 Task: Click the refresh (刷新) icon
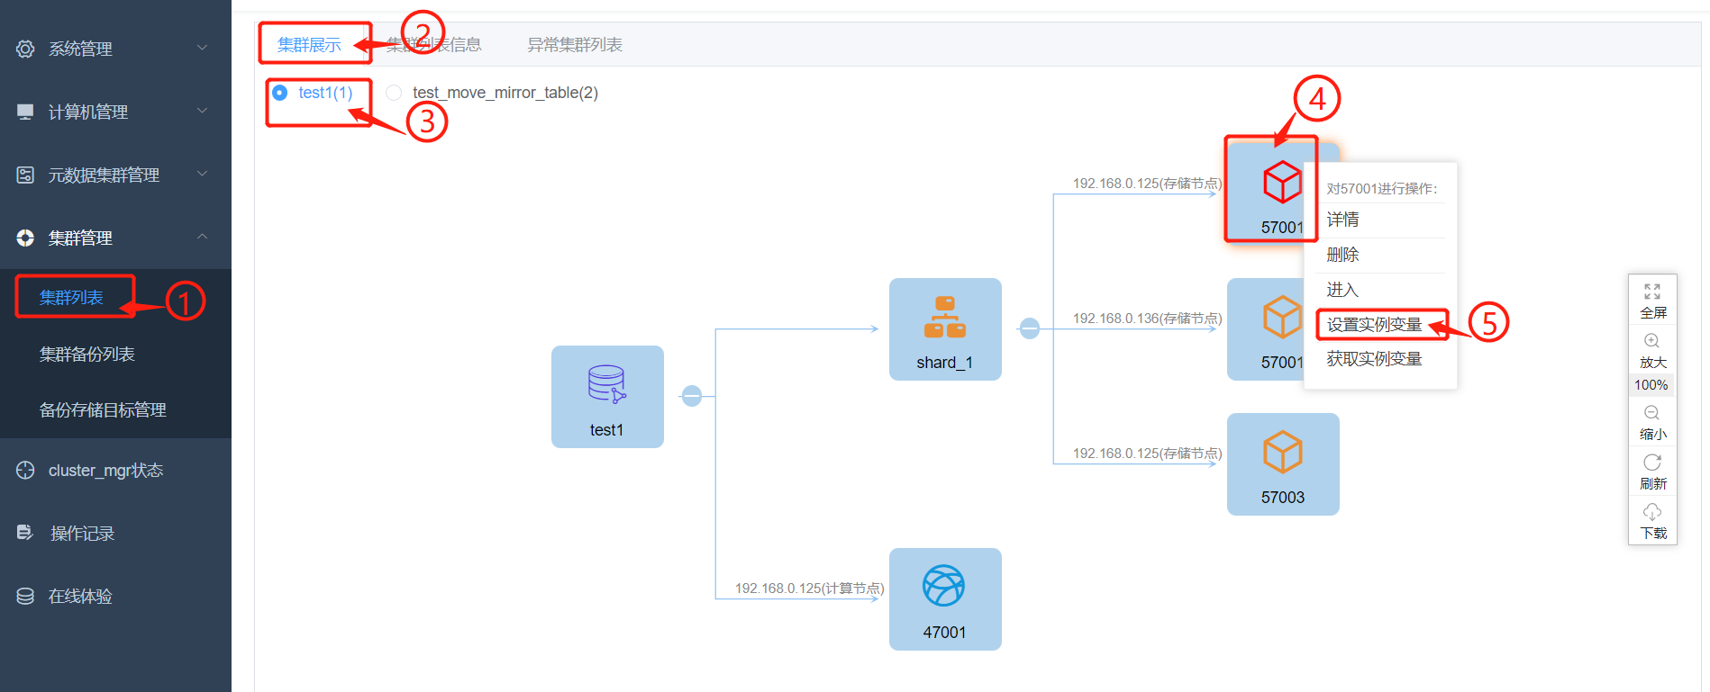click(x=1651, y=463)
